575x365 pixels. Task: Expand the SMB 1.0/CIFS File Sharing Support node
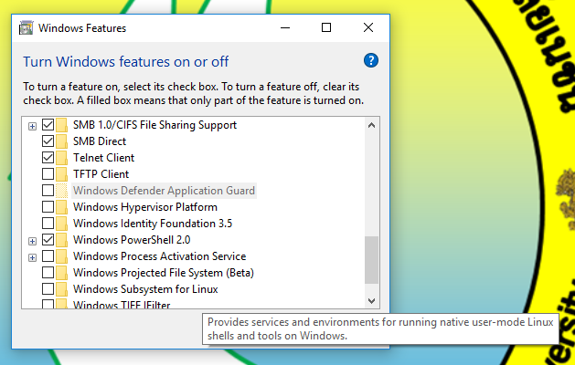pos(33,125)
